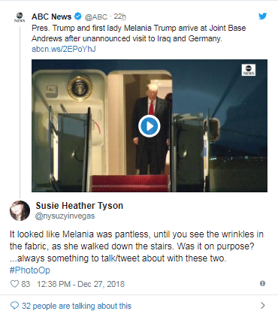This screenshot has height=314, width=278.
Task: Open the ABC News profile avatar
Action: [x=20, y=17]
